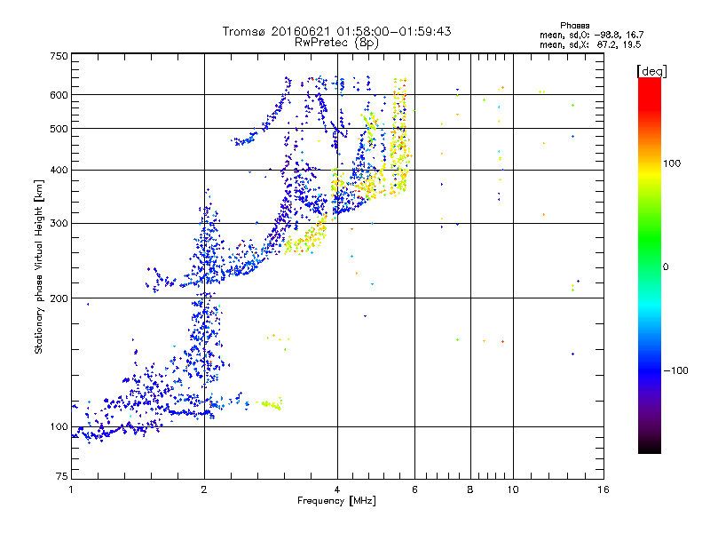Click the x-axis tick label '8'
Viewport: 710px width, 533px height.
[x=470, y=489]
